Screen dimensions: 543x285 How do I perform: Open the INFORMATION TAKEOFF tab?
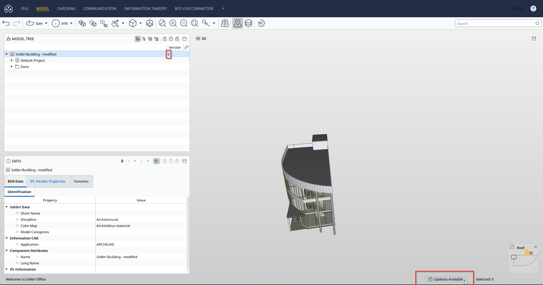point(145,8)
